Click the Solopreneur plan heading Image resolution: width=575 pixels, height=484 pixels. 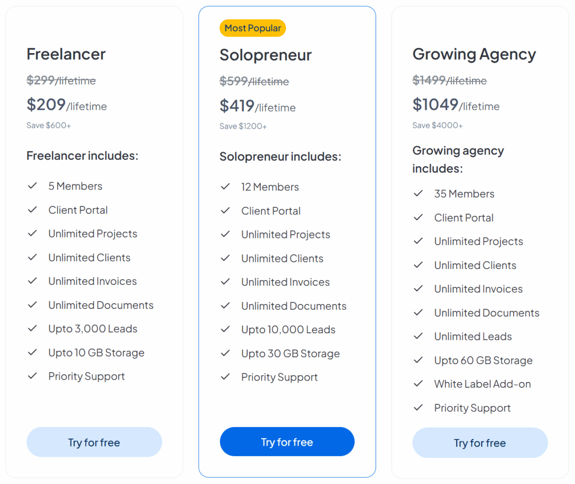coord(265,55)
